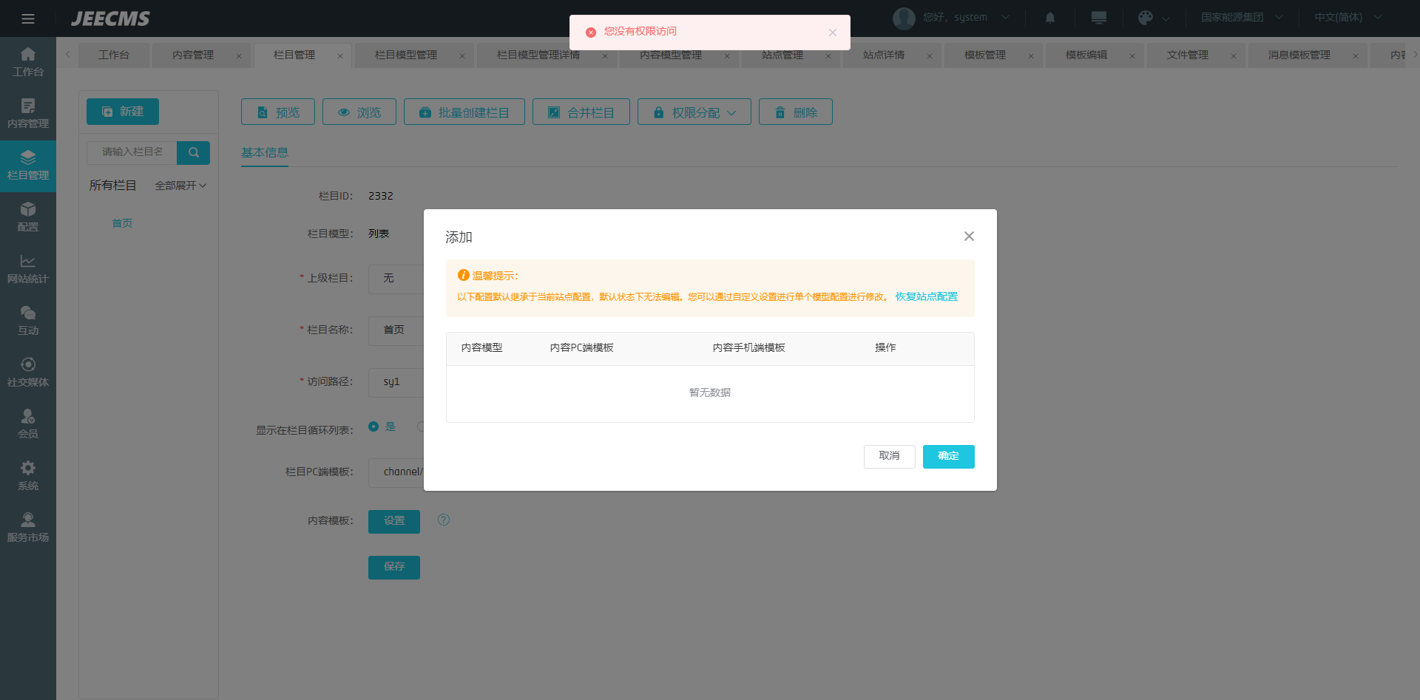
Task: Close the 模板管理 tab
Action: click(1031, 56)
